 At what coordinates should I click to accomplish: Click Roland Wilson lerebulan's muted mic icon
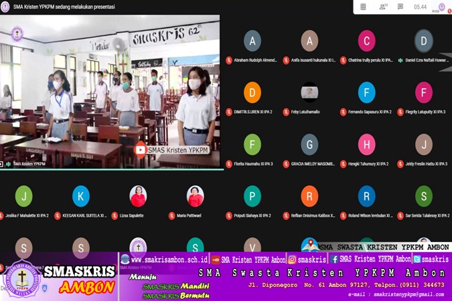pos(343,215)
